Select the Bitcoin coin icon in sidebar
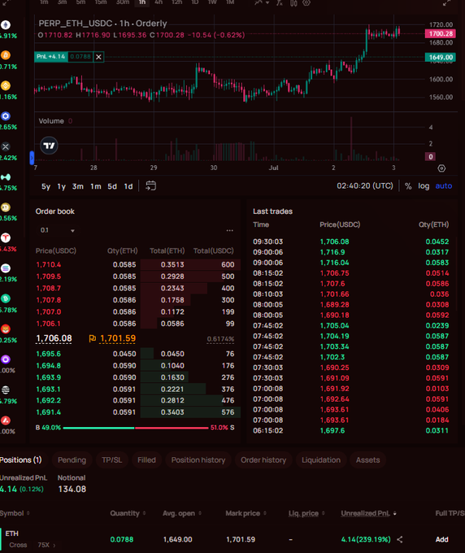Viewport: 465px width, 553px height. 6,55
